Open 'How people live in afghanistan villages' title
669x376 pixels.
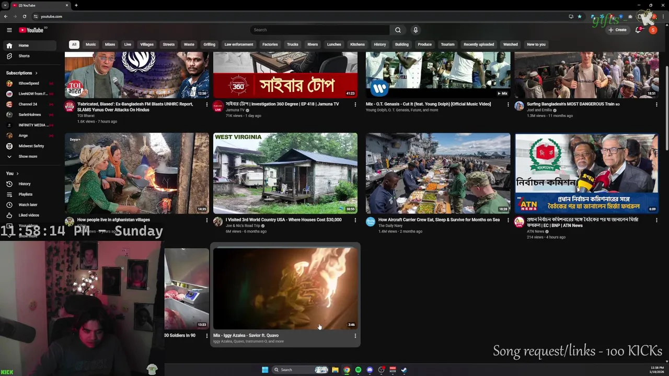coord(113,220)
